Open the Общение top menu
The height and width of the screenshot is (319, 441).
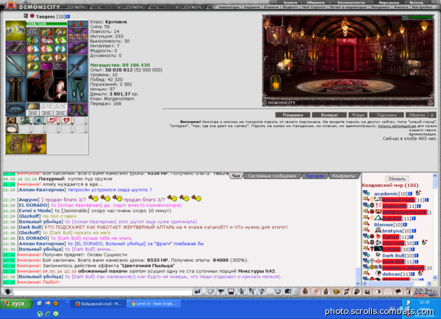coord(315,2)
